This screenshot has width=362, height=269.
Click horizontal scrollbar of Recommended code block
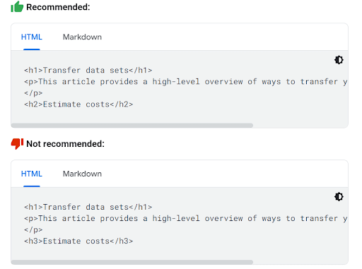point(132,125)
